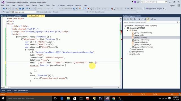Sync with Active Document in Solution Explorer
The image size is (181, 101).
(x=139, y=19)
